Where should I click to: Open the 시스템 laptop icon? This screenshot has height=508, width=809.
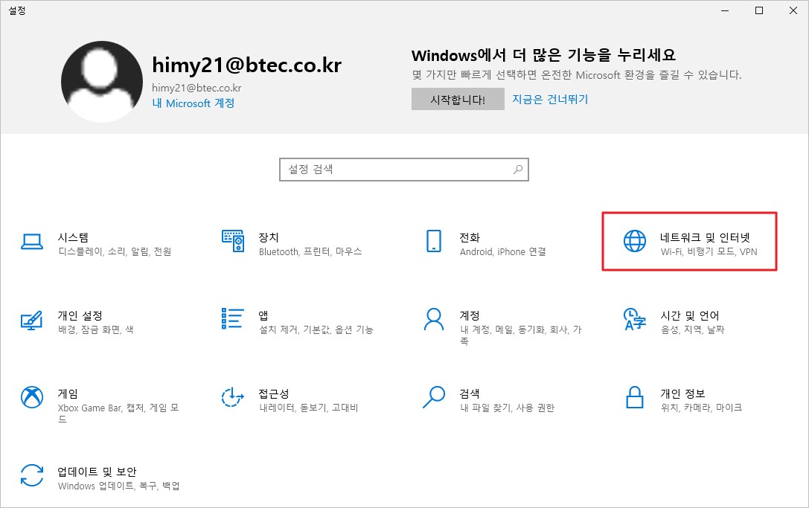[x=32, y=242]
